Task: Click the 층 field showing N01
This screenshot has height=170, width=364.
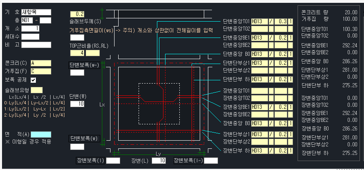Action: [x=30, y=20]
